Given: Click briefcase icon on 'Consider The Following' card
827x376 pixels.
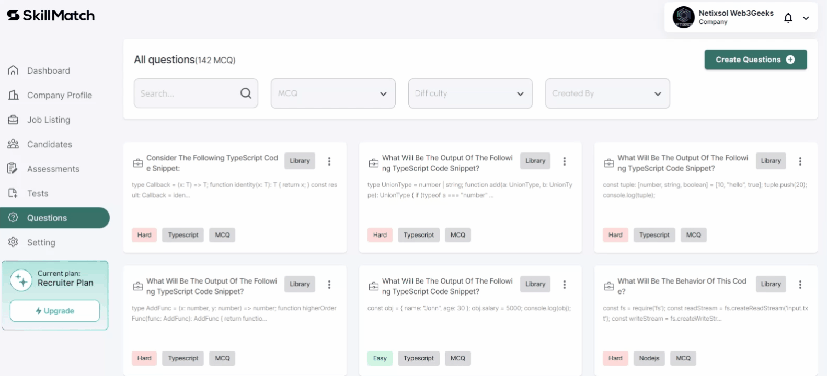Looking at the screenshot, I should [x=138, y=163].
